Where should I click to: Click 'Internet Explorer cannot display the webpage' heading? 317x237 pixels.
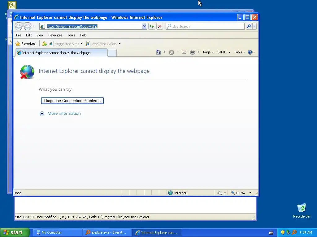(x=94, y=71)
